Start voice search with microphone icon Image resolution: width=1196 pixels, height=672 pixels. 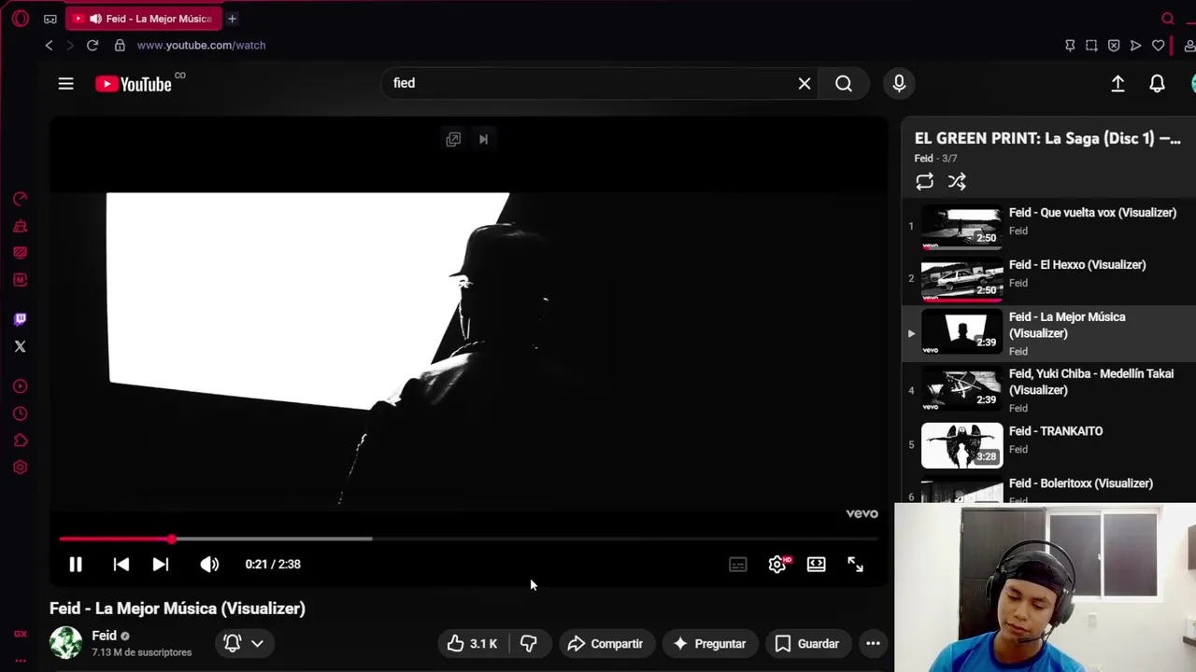pyautogui.click(x=899, y=84)
